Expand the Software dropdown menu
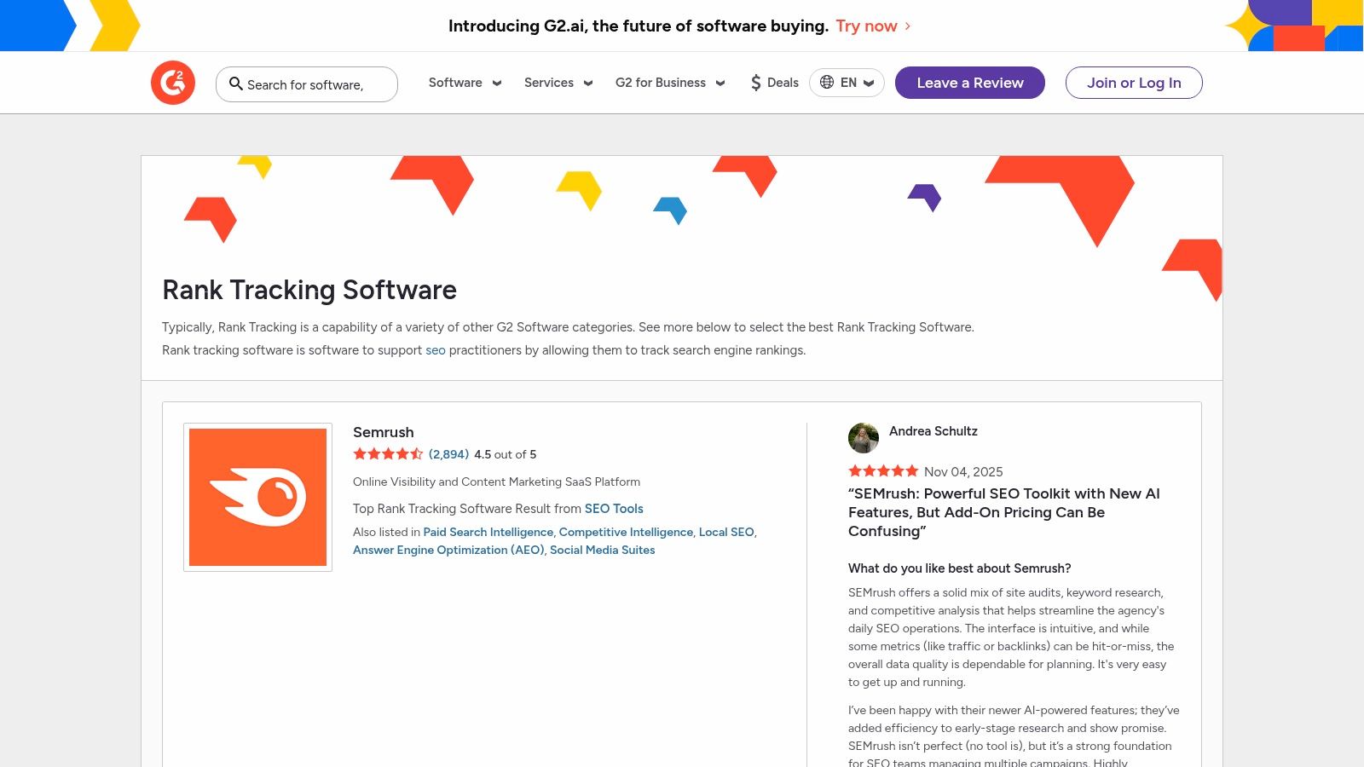The image size is (1364, 767). tap(464, 83)
